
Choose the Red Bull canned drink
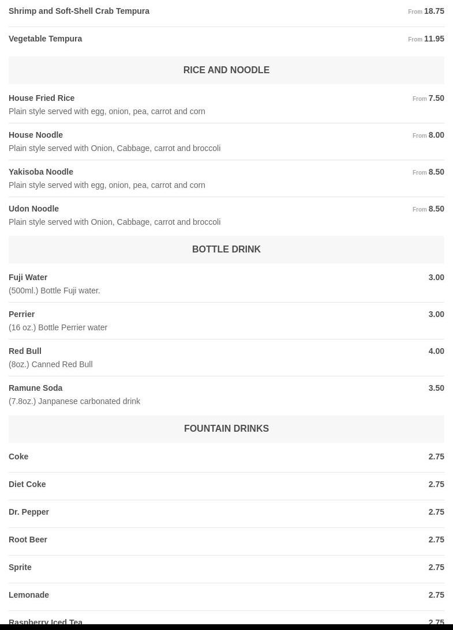coord(25,351)
